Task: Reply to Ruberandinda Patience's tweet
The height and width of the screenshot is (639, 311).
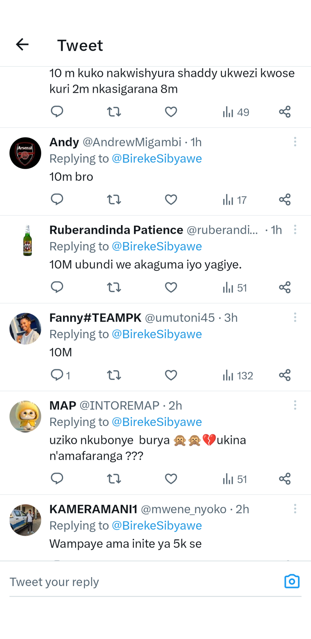Action: (x=57, y=287)
